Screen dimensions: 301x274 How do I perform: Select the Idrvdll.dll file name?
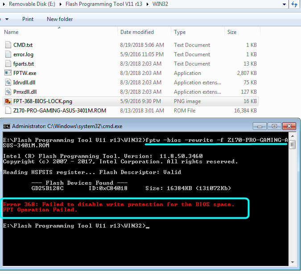coord(24,83)
